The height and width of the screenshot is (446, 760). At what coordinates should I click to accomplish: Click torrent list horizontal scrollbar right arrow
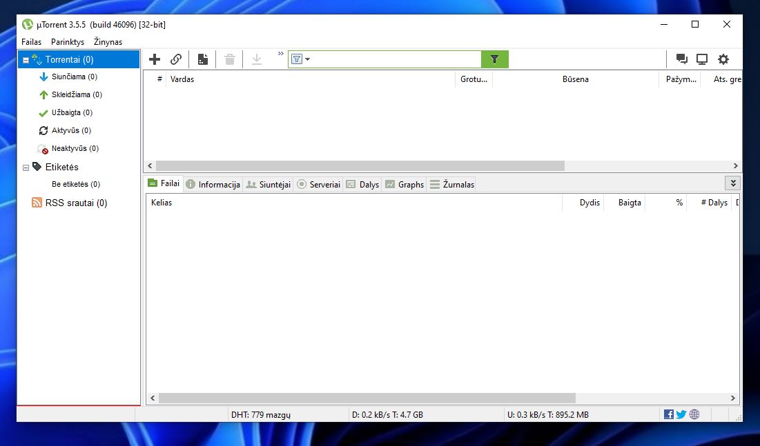pyautogui.click(x=735, y=165)
